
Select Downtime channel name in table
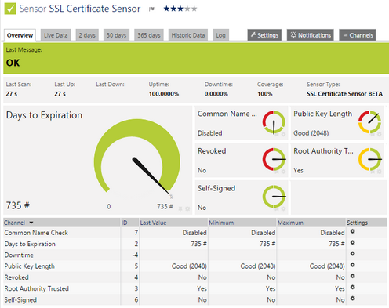[19, 255]
